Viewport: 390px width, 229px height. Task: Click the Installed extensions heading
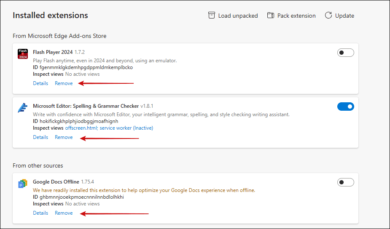50,16
